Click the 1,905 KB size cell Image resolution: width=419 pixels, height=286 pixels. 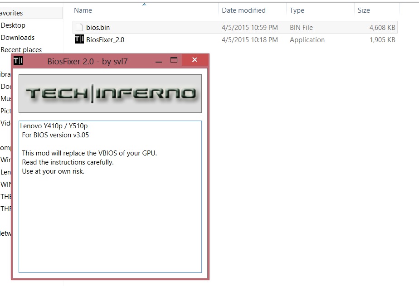(x=382, y=40)
